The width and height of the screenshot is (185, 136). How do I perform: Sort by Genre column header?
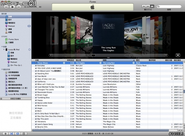[141, 60]
